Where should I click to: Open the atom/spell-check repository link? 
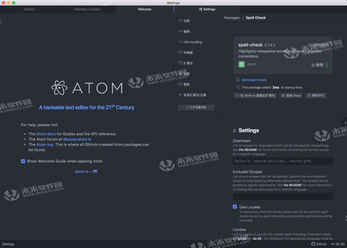pyautogui.click(x=254, y=80)
